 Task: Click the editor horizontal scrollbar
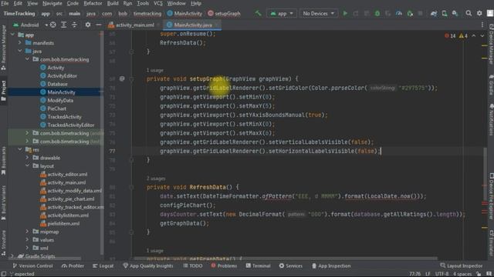coord(285,259)
